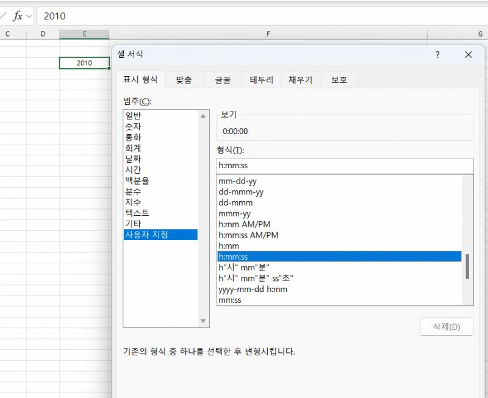Select column F header
Image resolution: width=488 pixels, height=398 pixels.
click(268, 34)
